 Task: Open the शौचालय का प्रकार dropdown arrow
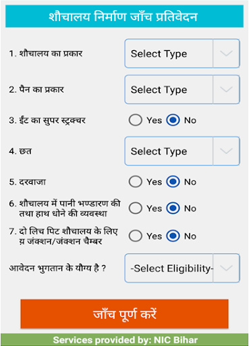coord(226,53)
